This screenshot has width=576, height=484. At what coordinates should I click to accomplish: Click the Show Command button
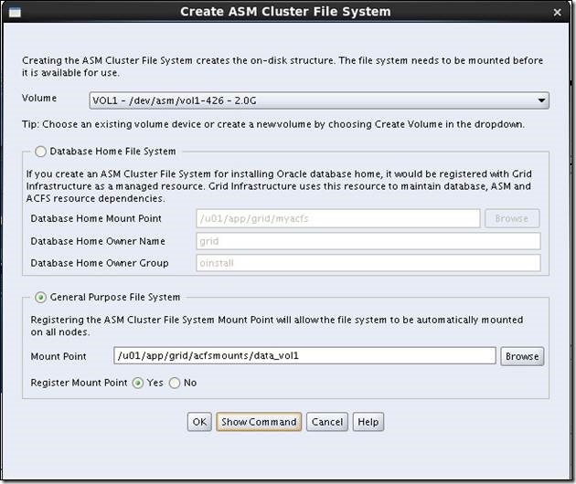coord(259,422)
